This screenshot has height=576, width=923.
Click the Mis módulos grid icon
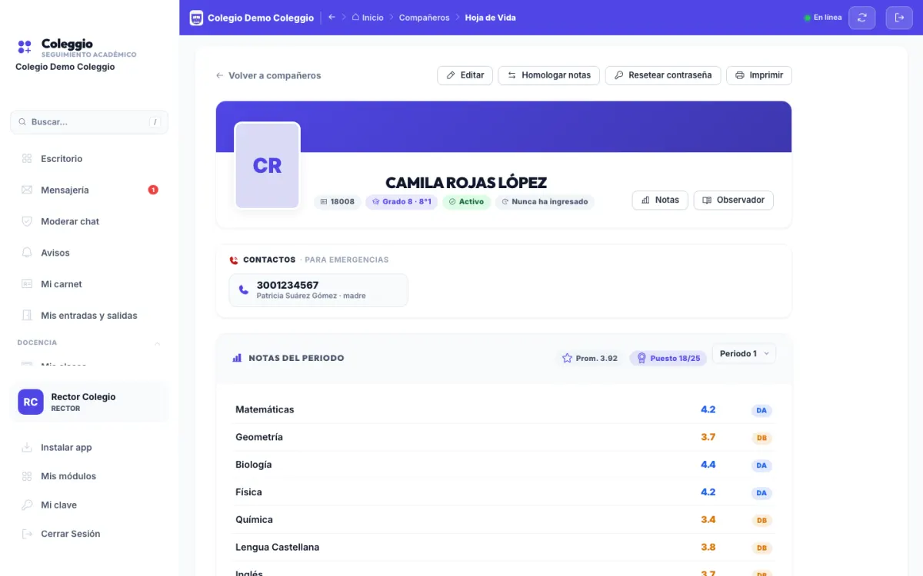(27, 476)
